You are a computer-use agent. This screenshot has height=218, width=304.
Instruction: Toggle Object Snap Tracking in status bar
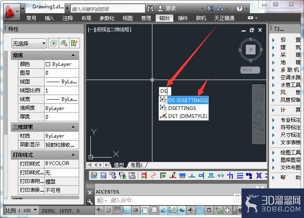point(163,210)
